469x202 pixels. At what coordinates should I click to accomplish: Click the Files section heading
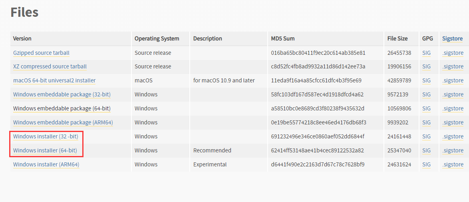(24, 12)
